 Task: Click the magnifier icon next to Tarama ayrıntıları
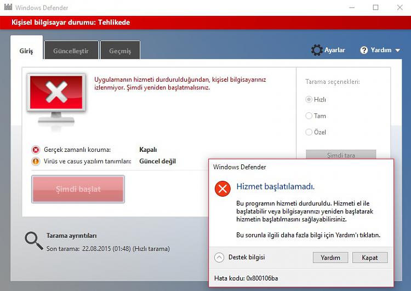point(33,241)
